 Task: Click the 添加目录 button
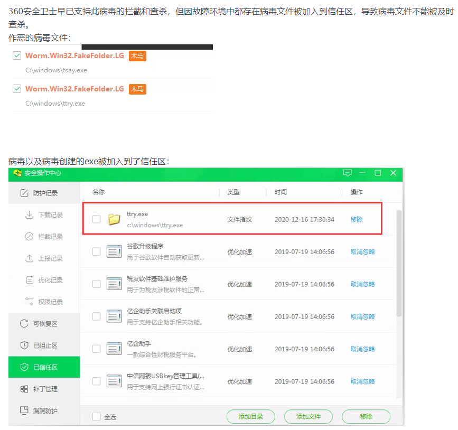coord(250,417)
